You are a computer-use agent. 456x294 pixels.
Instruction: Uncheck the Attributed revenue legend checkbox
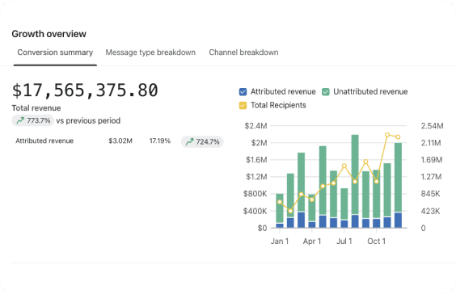[243, 92]
